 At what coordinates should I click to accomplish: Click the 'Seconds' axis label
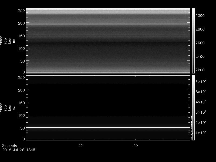point(9,146)
